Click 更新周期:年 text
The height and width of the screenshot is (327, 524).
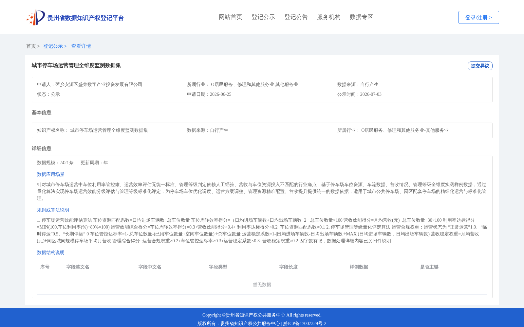(94, 163)
